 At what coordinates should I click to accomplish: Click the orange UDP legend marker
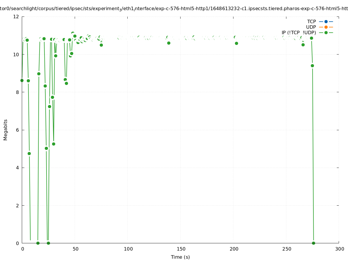click(x=326, y=27)
